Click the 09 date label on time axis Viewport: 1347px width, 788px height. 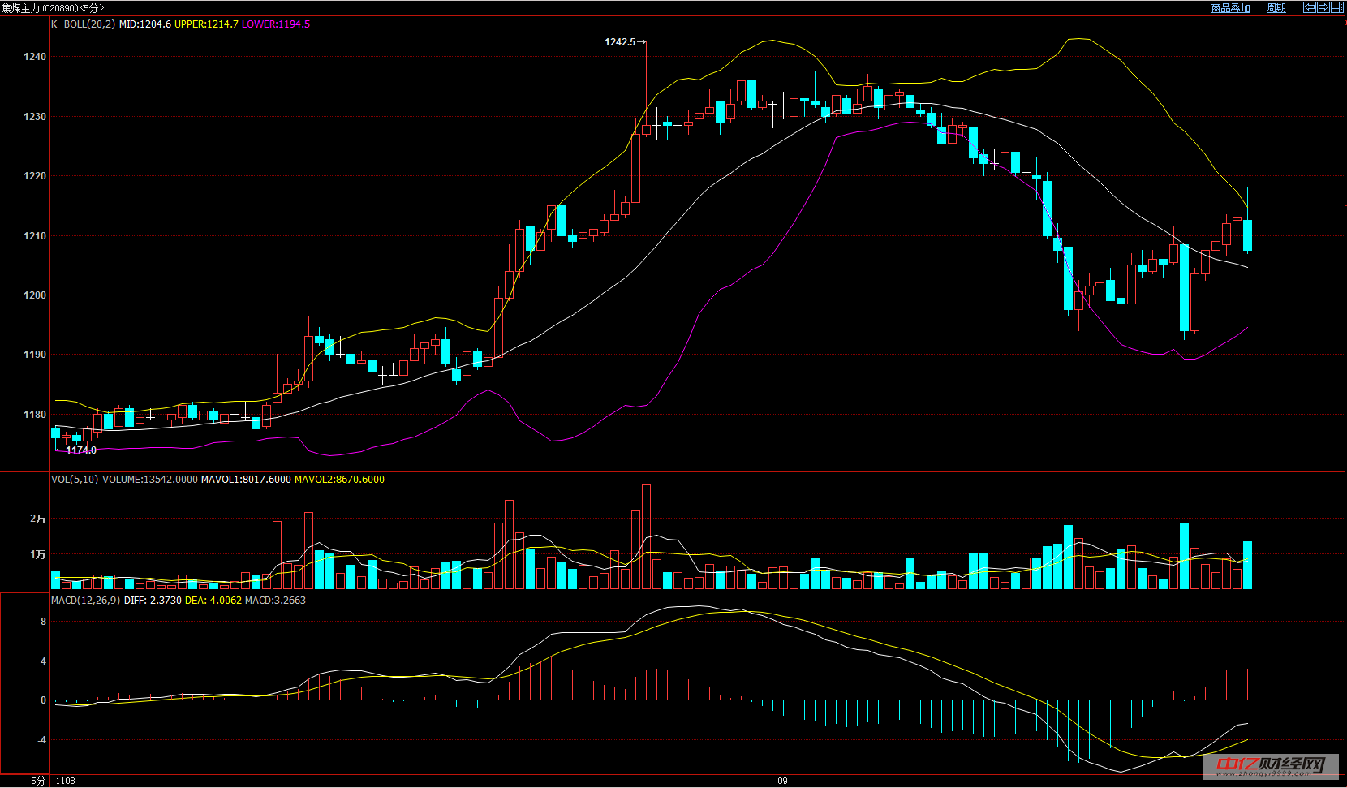pyautogui.click(x=782, y=781)
